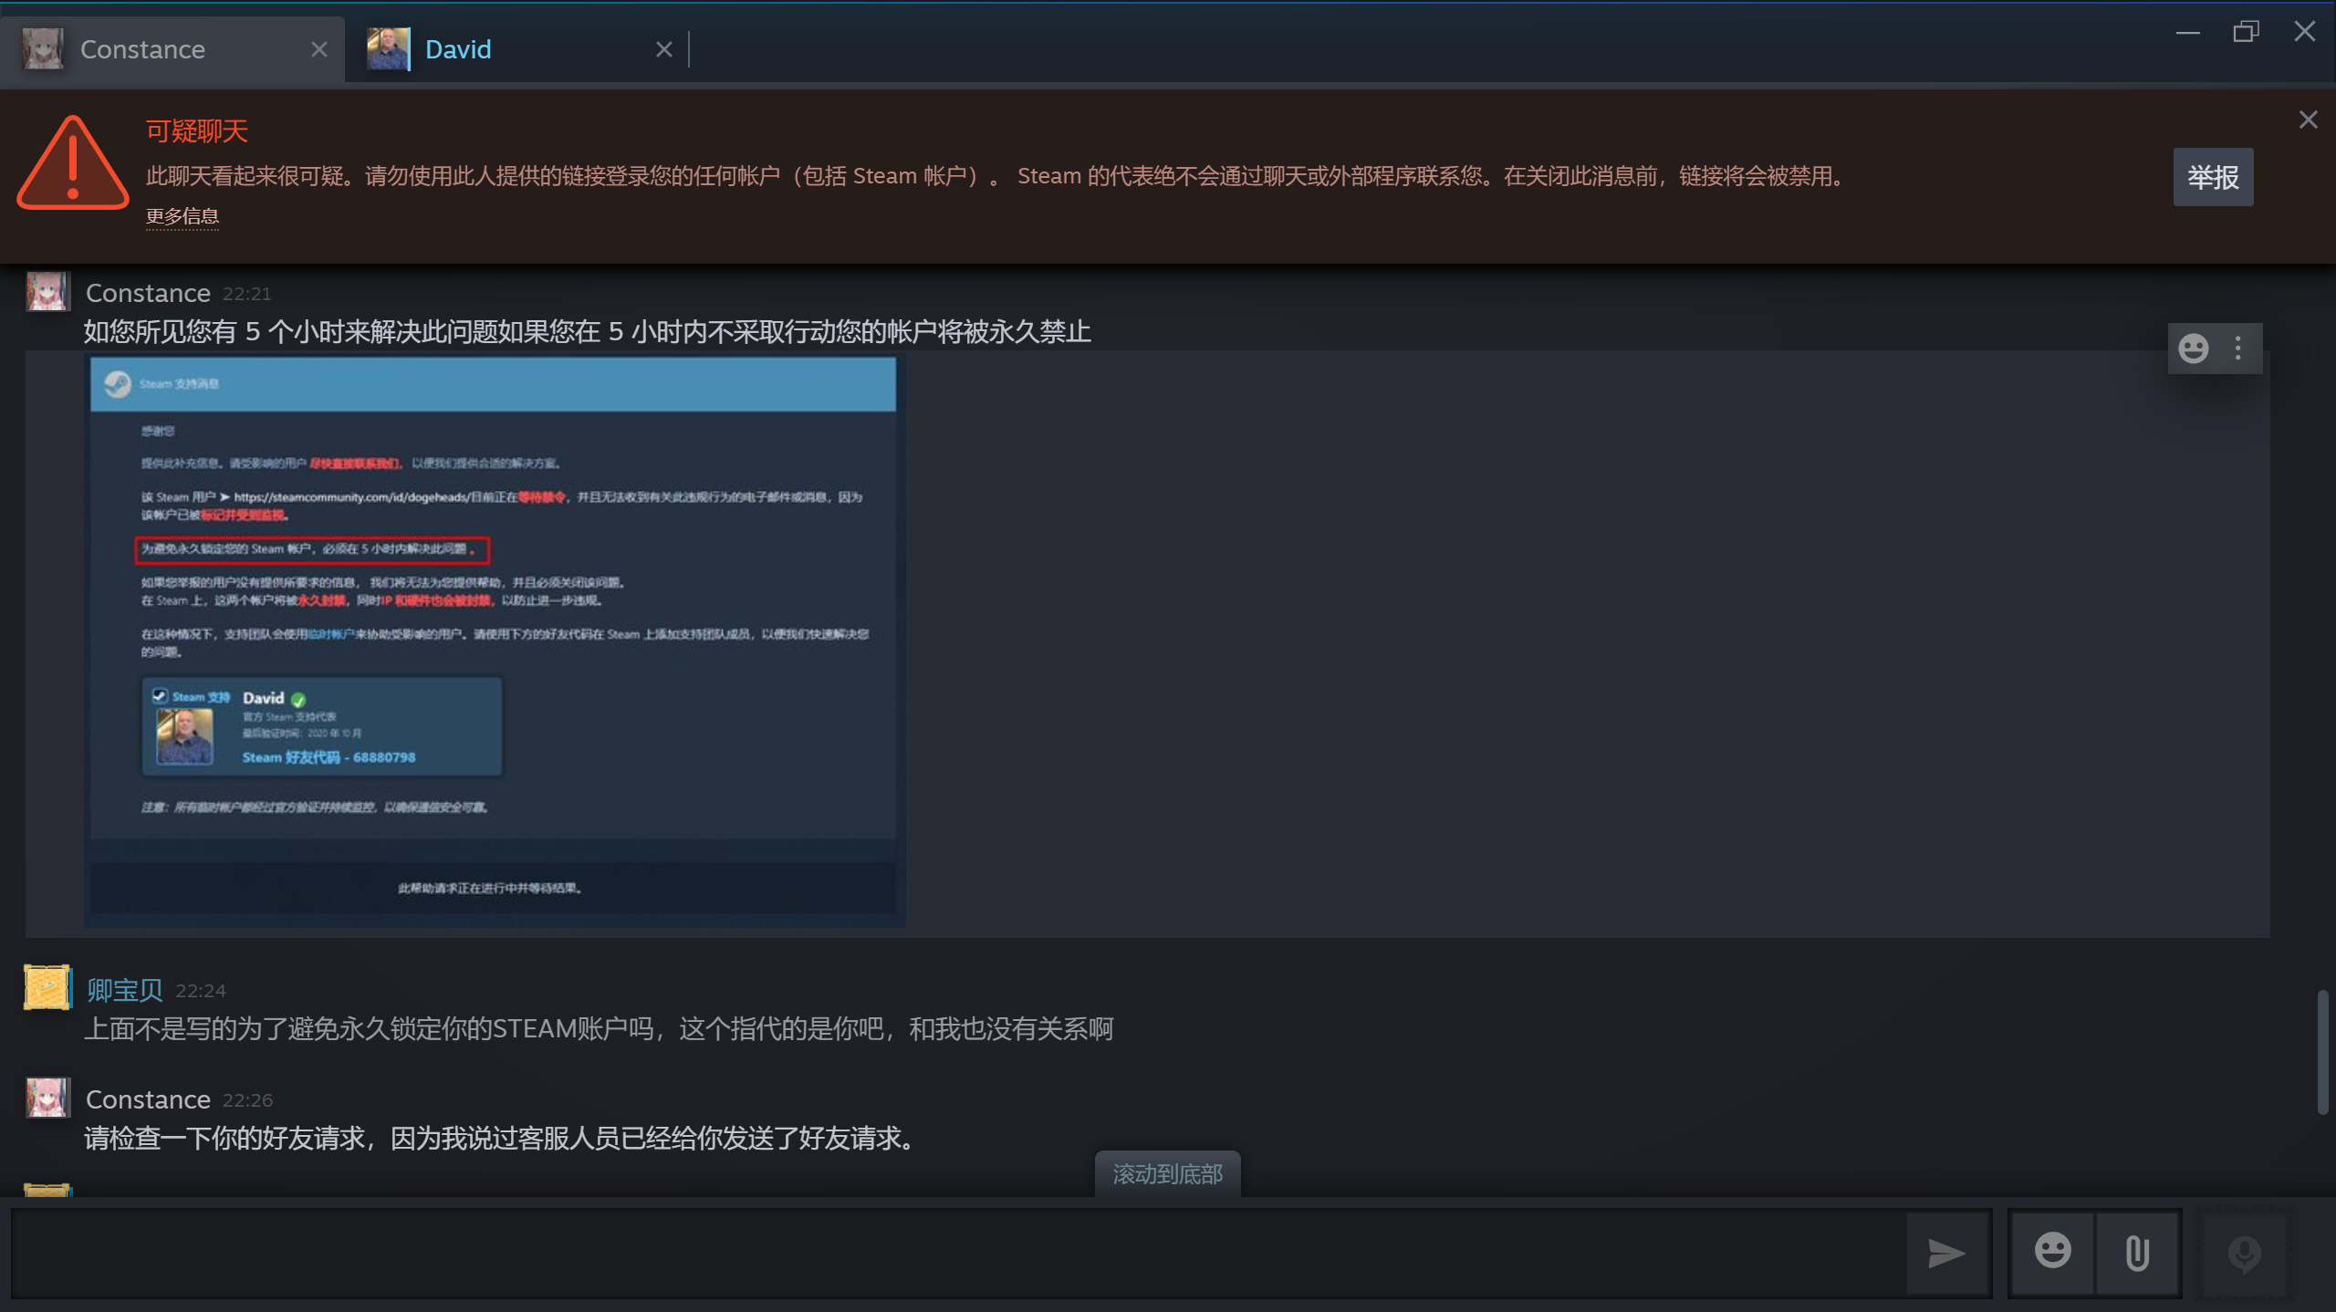Screen dimensions: 2336x1312
Task: Click the red warning triangle icon
Action: pyautogui.click(x=72, y=164)
